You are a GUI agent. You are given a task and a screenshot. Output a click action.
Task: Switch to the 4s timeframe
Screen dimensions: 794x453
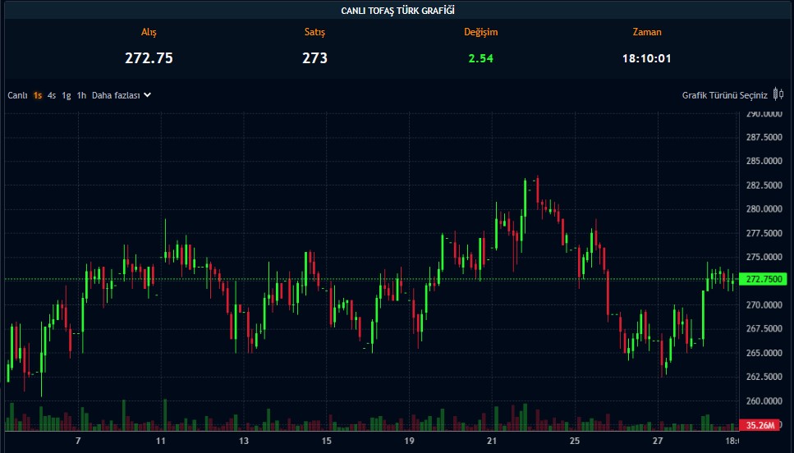[52, 95]
